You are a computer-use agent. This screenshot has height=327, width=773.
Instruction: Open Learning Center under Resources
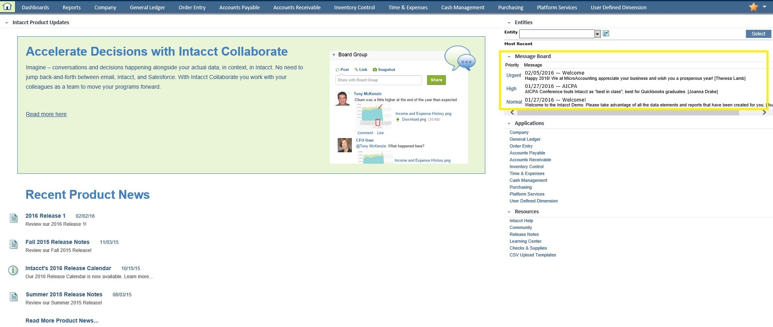[x=525, y=241]
